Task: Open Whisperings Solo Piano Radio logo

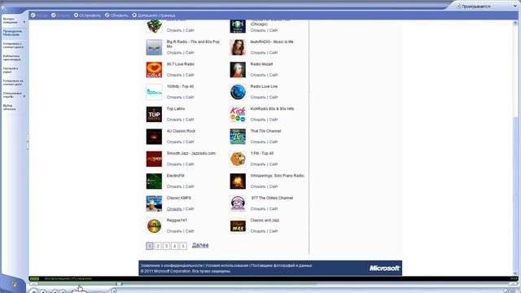Action: coord(238,181)
